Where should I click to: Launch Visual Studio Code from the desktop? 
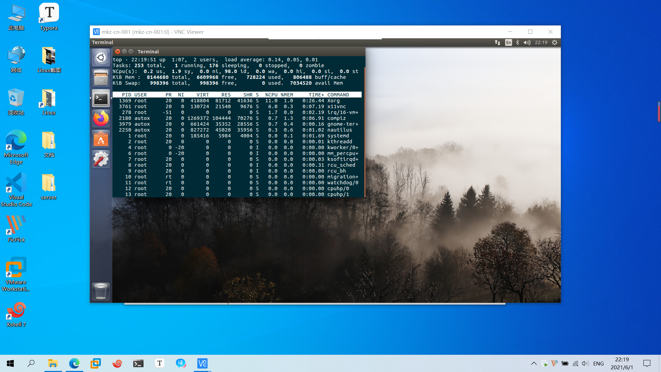pos(16,183)
